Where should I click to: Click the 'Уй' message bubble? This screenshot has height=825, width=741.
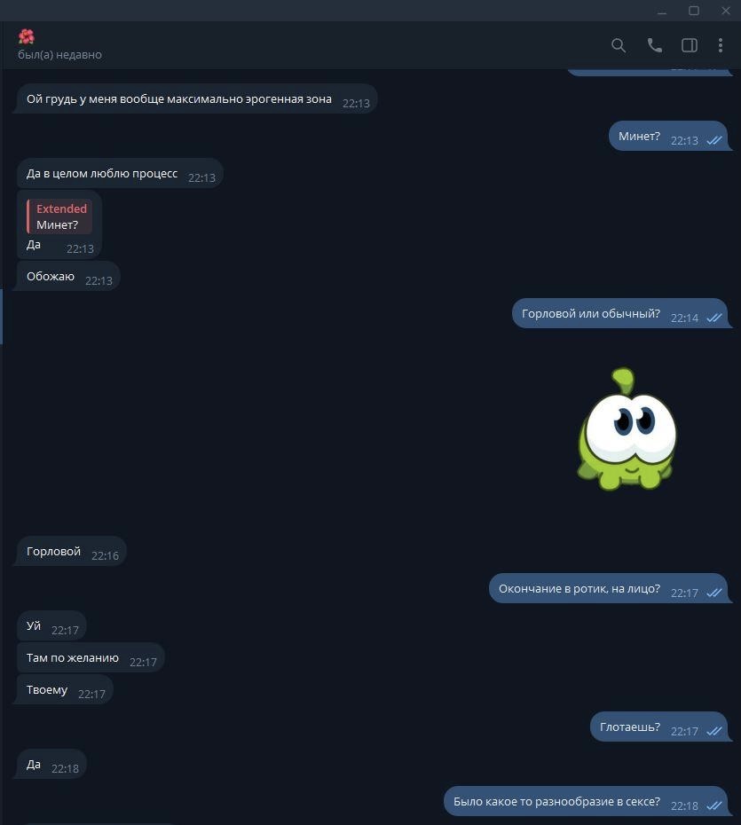51,626
